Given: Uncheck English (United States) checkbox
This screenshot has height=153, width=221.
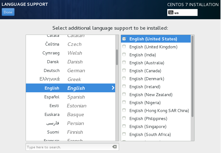Looking at the screenshot, I should 124,39.
